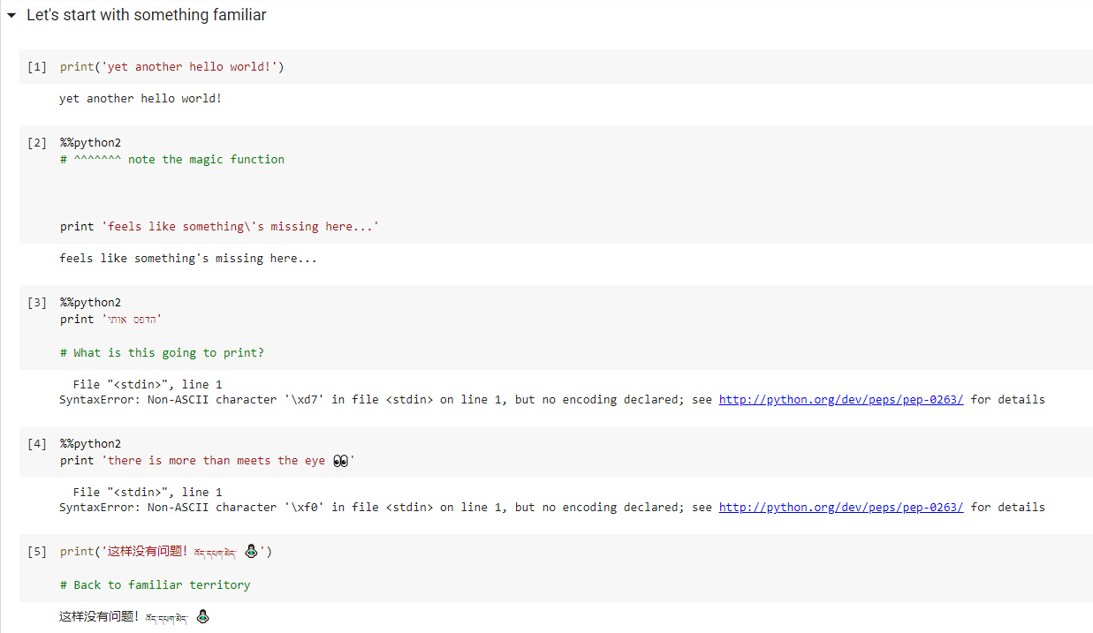Screen dimensions: 1093x633
Task: Click the "Back to familiar territory" comment
Action: pos(155,585)
